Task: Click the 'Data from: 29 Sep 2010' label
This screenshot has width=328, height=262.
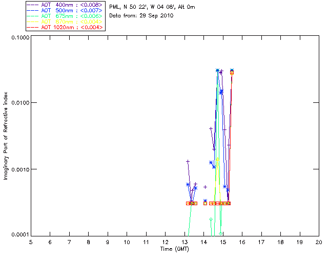Action: 141,16
